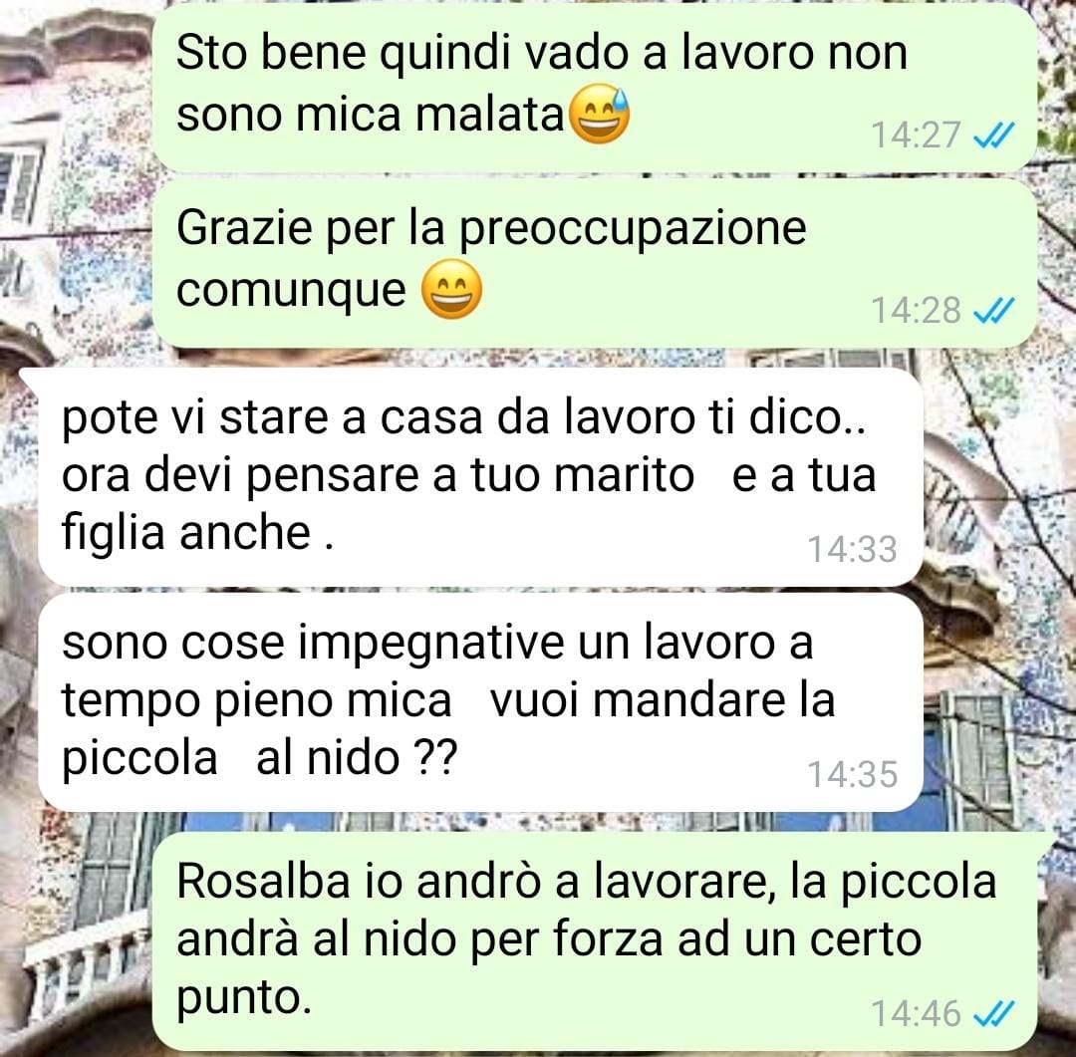
Task: Select the 'pote vi stare a casa' message
Action: pos(480,477)
